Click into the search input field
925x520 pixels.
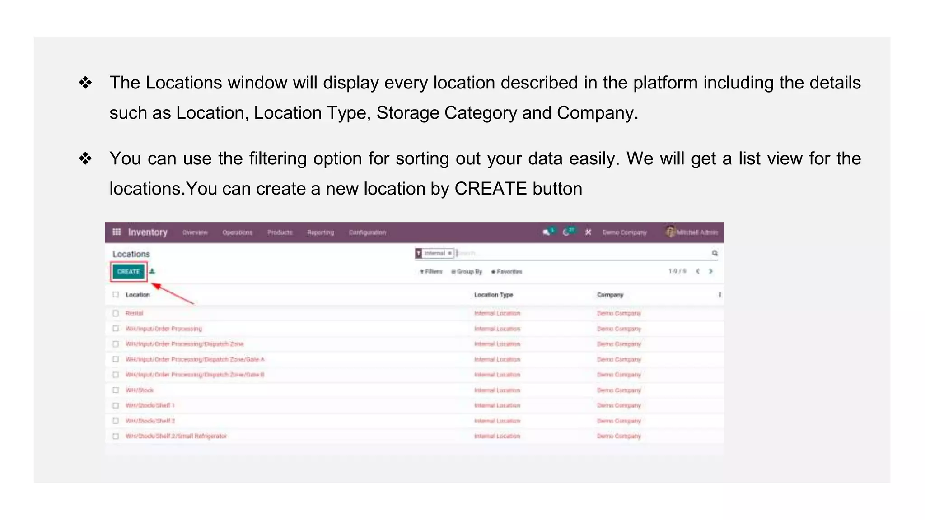[x=583, y=253]
